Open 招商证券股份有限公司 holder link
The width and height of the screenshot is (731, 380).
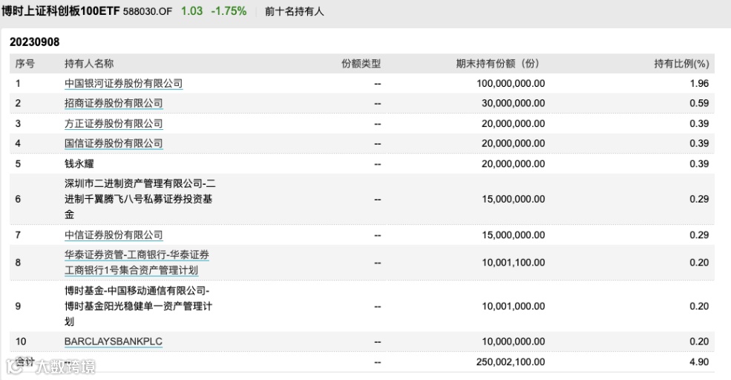pos(114,103)
